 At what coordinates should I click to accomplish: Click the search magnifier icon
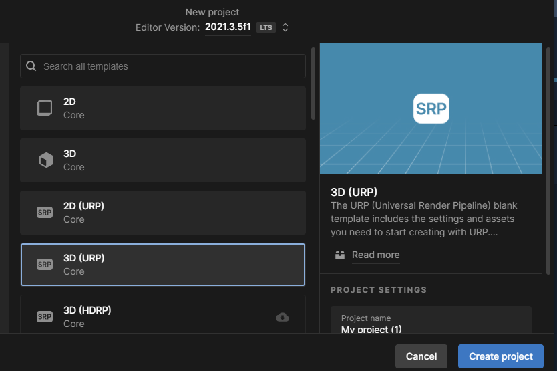[x=31, y=66]
